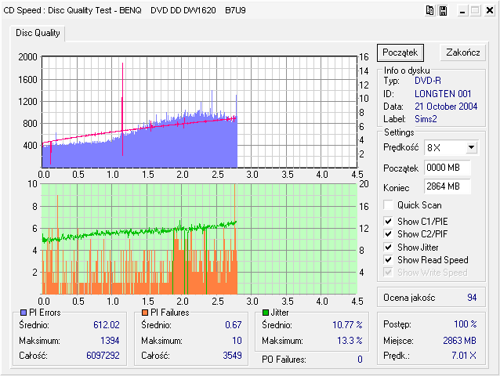Click the Początek start button
This screenshot has height=376, width=500.
click(400, 52)
